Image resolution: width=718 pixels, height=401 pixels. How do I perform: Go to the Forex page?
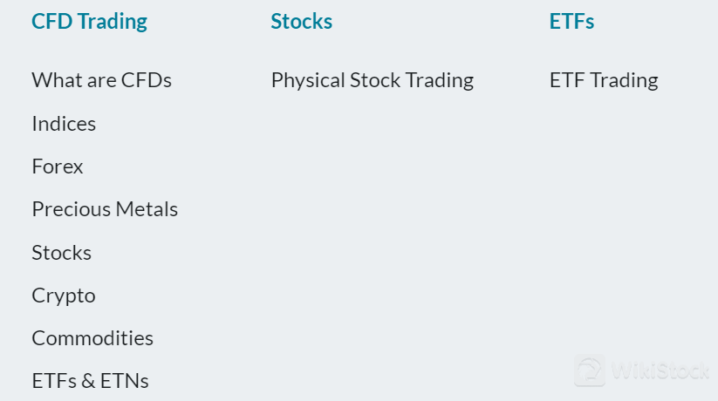(x=58, y=167)
